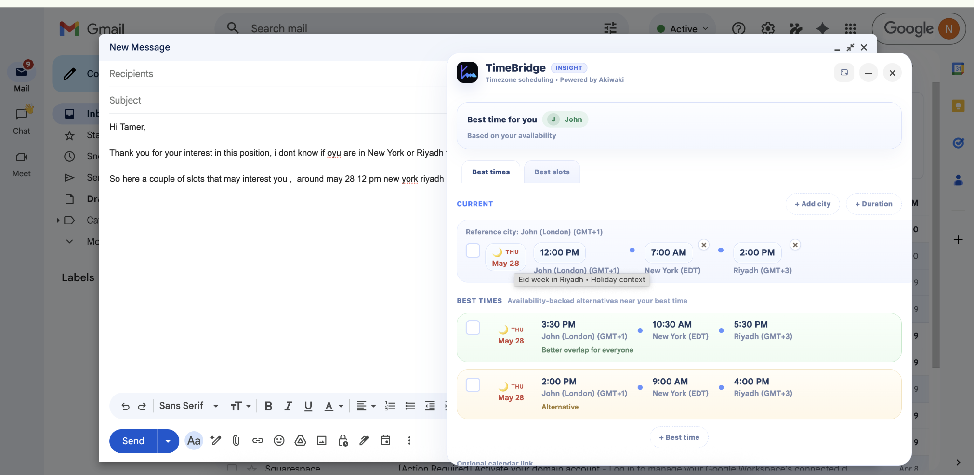Open the text color picker
Screen dimensions: 974x475
point(333,406)
